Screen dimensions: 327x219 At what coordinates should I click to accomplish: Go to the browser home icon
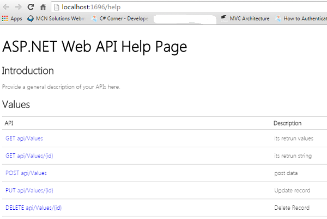(x=43, y=7)
